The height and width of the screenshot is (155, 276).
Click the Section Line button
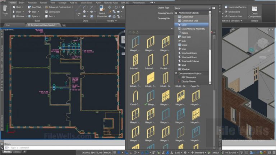tap(233, 12)
